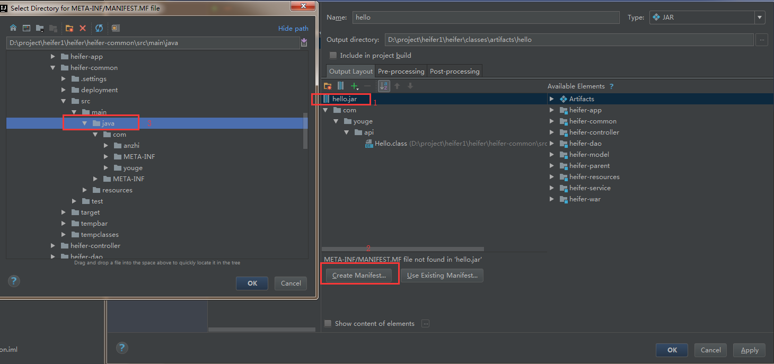Expand heifer-war in Available Elements
Image resolution: width=774 pixels, height=364 pixels.
click(x=552, y=199)
